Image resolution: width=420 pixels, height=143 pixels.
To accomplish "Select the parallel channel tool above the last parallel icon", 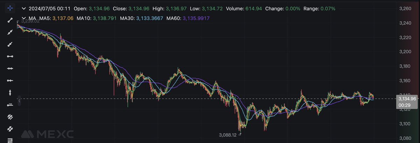I will pyautogui.click(x=10, y=116).
